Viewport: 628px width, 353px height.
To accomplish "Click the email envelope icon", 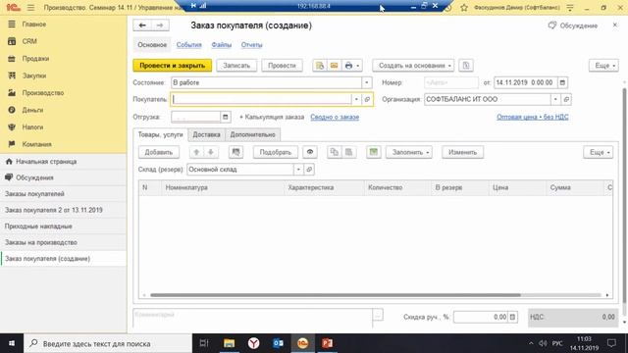I will 334,66.
